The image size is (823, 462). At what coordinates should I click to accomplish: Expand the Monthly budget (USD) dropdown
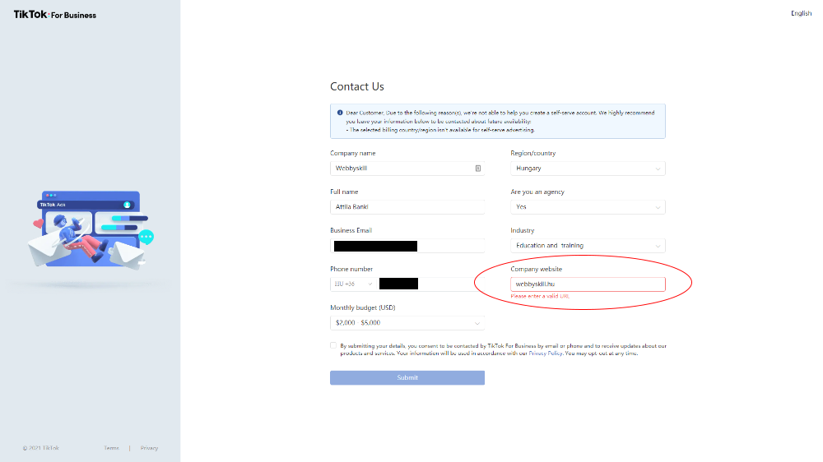tap(407, 323)
